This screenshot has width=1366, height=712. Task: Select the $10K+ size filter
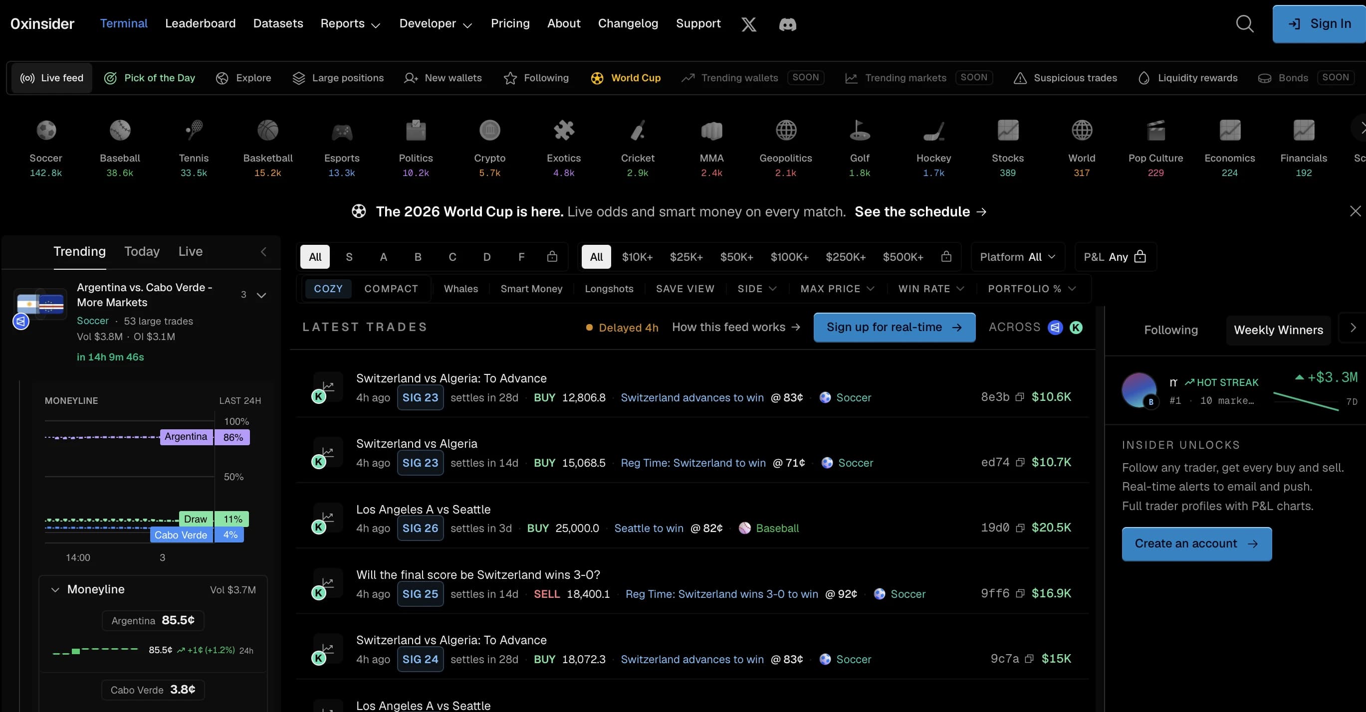pyautogui.click(x=637, y=257)
